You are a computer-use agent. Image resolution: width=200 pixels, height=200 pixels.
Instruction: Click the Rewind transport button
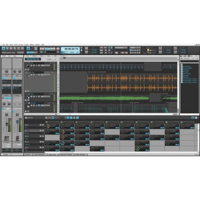[x=41, y=49]
